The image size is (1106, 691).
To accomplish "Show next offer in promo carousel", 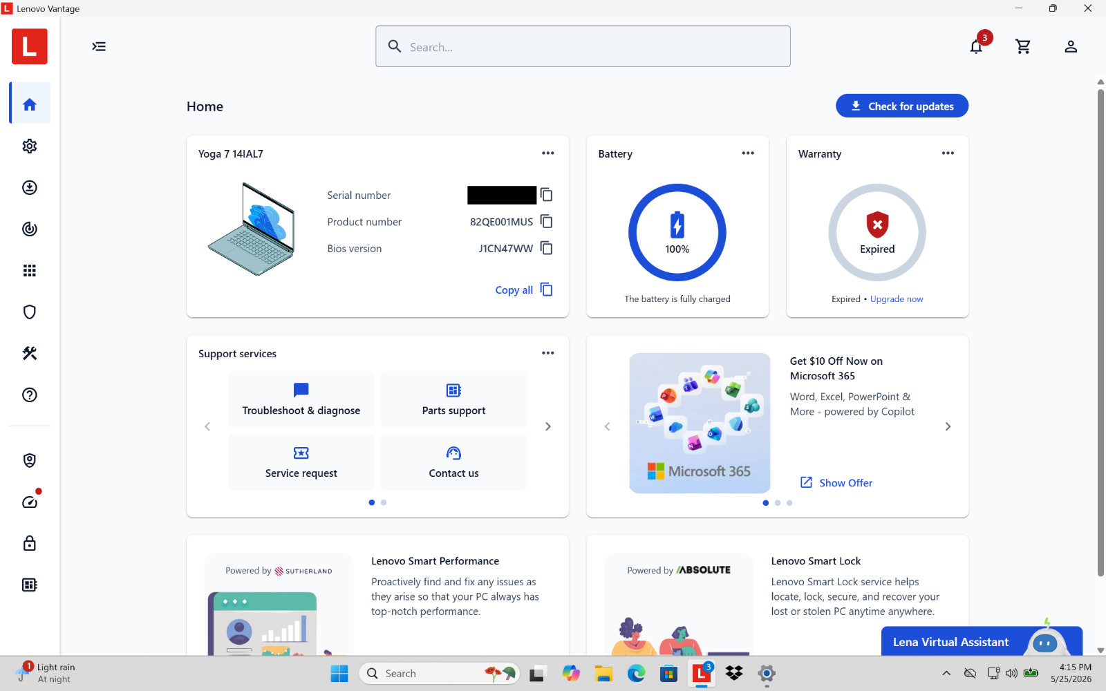I will coord(948,426).
